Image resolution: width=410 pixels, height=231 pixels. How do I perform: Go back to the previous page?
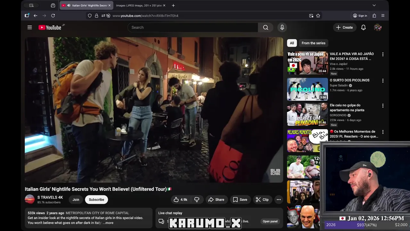point(36,16)
